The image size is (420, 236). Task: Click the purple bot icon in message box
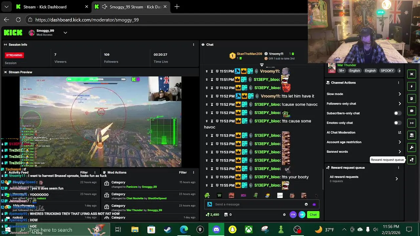pyautogui.click(x=314, y=204)
